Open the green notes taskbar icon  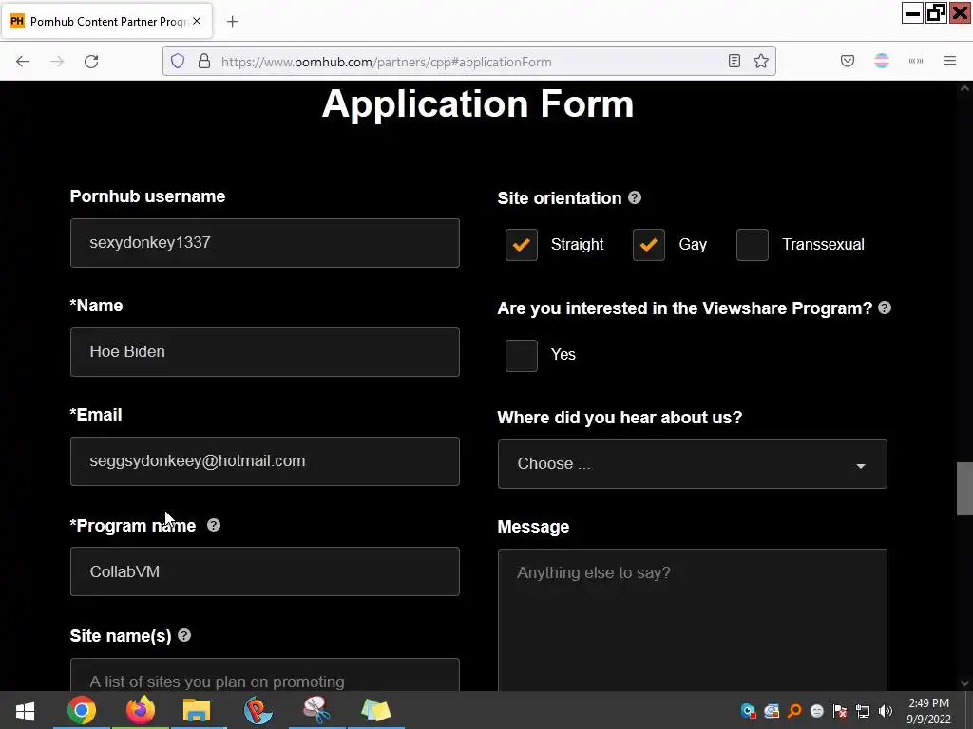point(375,710)
